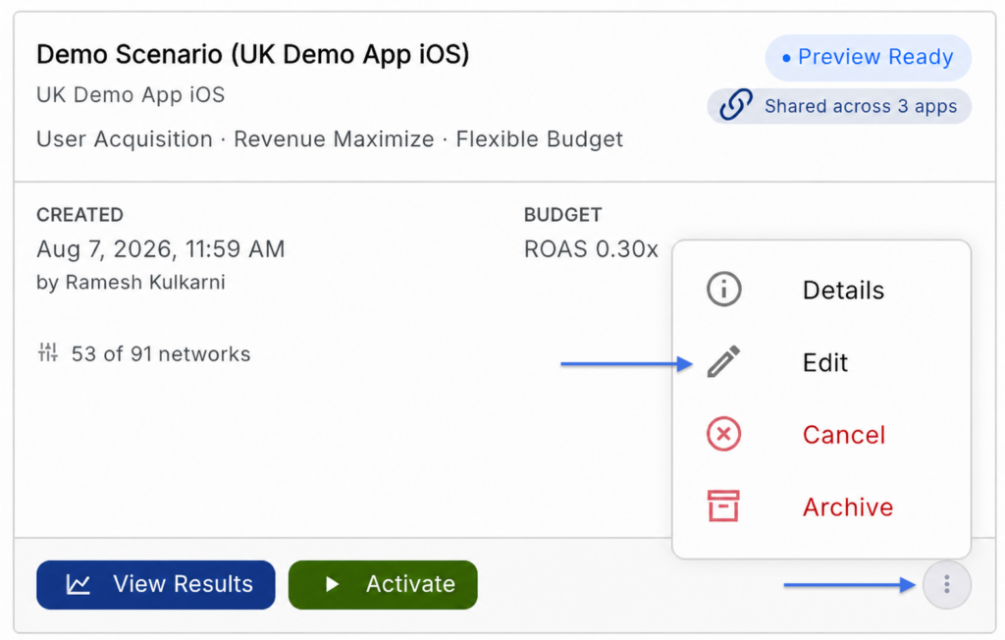Click the Shared across 3 apps badge

[x=839, y=106]
